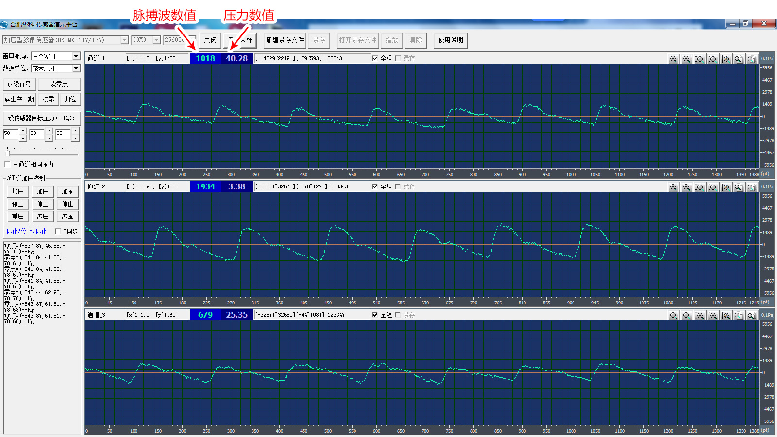Screen dimensions: 777x437
Task: Open the COM3 port dropdown
Action: click(156, 40)
